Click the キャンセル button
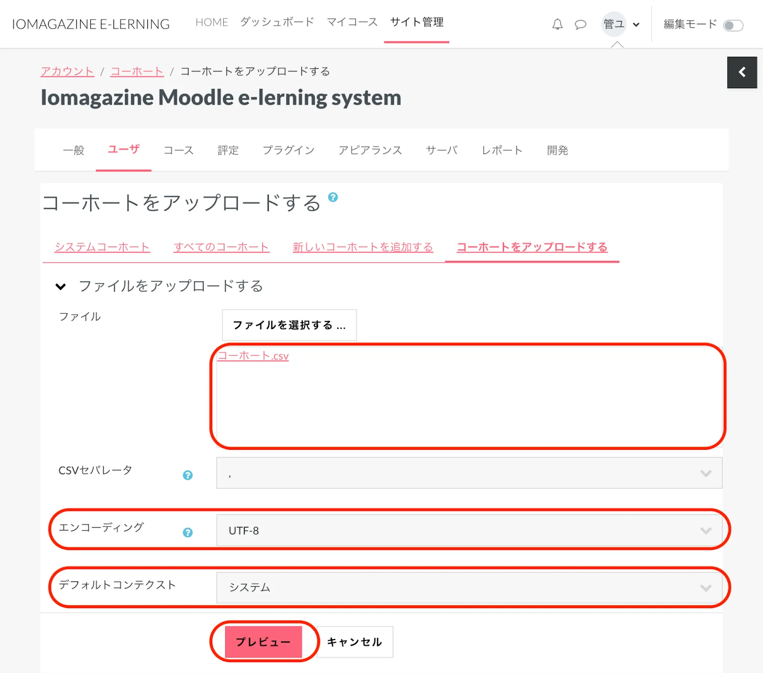Viewport: 763px width, 673px height. coord(355,642)
